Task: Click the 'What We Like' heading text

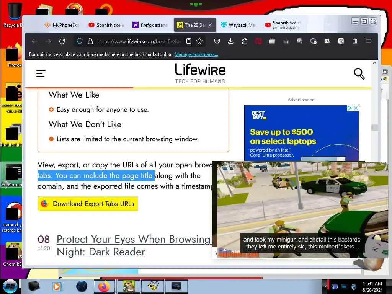Action: coord(74,95)
